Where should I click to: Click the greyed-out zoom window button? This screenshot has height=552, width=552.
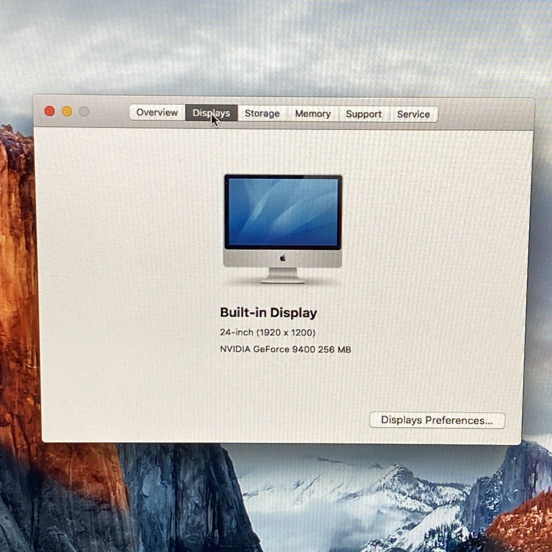pyautogui.click(x=84, y=112)
